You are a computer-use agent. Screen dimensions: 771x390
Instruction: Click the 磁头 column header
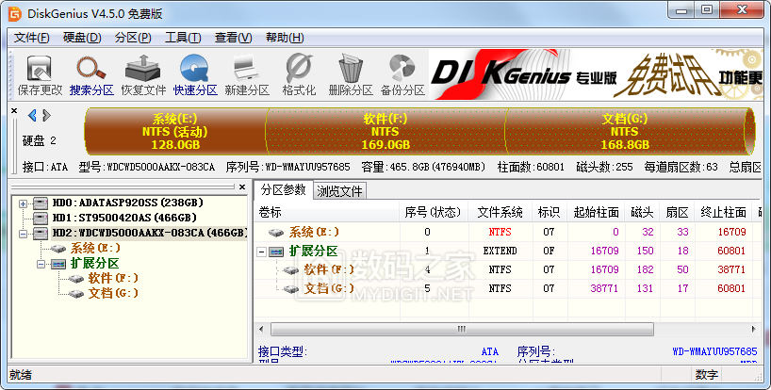coord(642,212)
